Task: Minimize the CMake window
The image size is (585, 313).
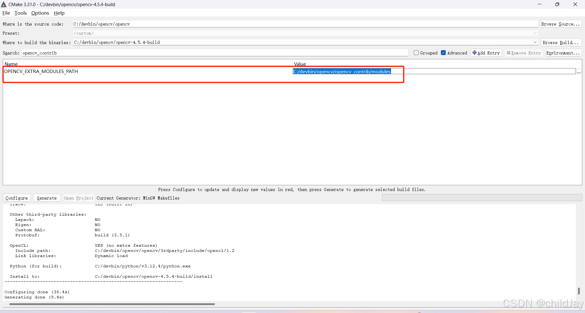Action: pos(540,4)
